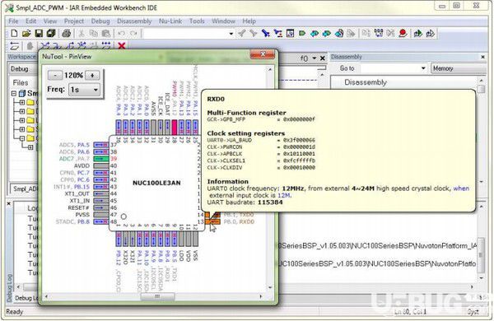This screenshot has width=494, height=321.
Task: Click the Redo arrow icon
Action: pyautogui.click(x=133, y=33)
